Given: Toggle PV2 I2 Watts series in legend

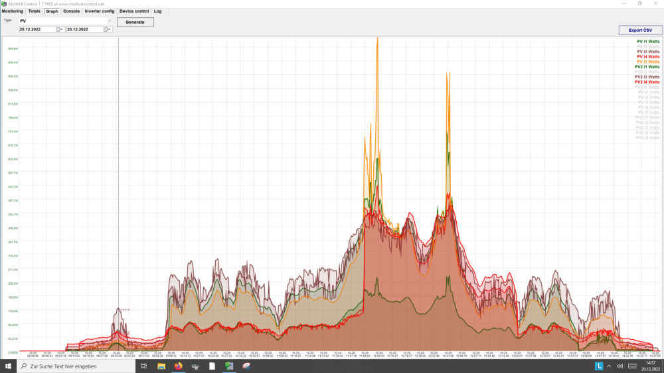Looking at the screenshot, I should click(647, 72).
